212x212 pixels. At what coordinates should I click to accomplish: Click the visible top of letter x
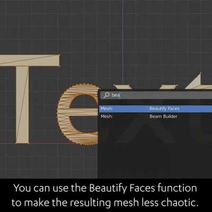click(x=122, y=87)
